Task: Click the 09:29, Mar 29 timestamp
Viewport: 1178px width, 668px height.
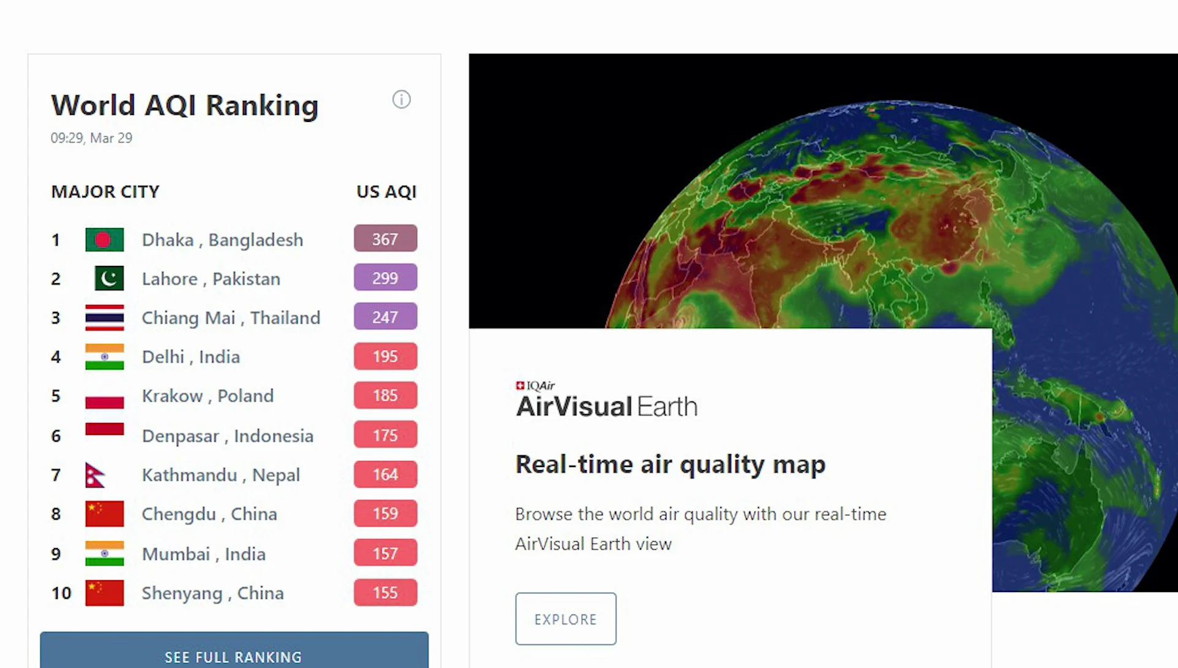Action: click(x=91, y=138)
